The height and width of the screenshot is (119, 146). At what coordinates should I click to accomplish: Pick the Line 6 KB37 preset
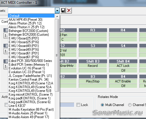click(x=31, y=106)
